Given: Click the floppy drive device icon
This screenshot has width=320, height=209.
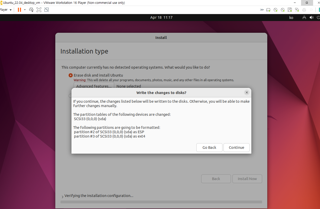Looking at the screenshot, I should pos(290,10).
